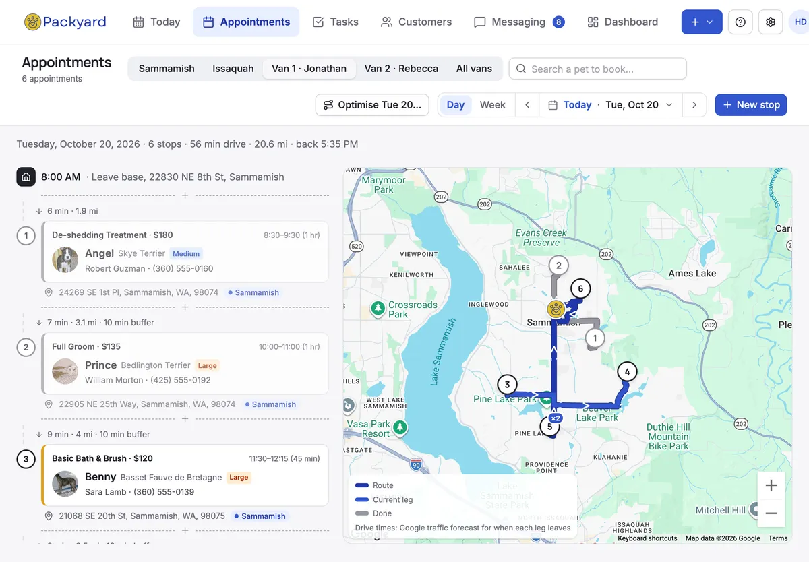Open Messaging with 8 unread
This screenshot has width=809, height=562.
pyautogui.click(x=518, y=22)
